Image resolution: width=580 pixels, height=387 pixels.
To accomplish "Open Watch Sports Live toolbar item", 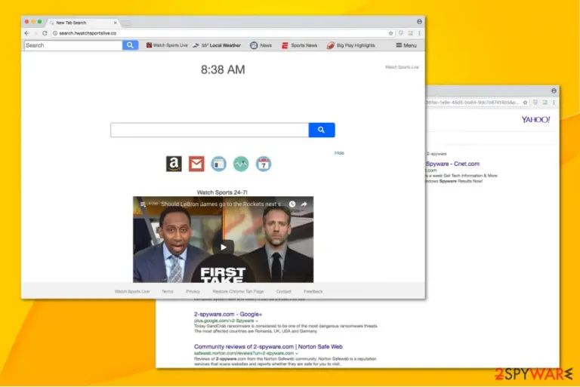I will tap(167, 45).
